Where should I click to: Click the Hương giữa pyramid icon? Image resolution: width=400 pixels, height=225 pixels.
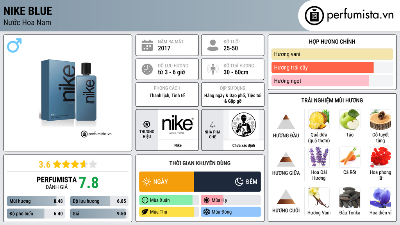(x=286, y=159)
